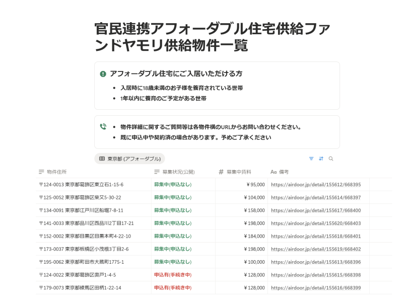Image resolution: width=403 pixels, height=302 pixels.
Task: Select address cell 〒141-0033 東京都品川区西品川2丁目17-21
Action: [x=94, y=223]
